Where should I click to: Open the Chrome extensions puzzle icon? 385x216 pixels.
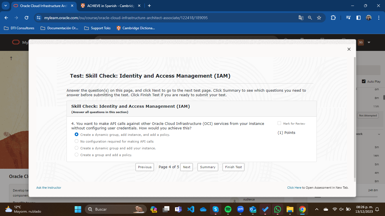[333, 18]
